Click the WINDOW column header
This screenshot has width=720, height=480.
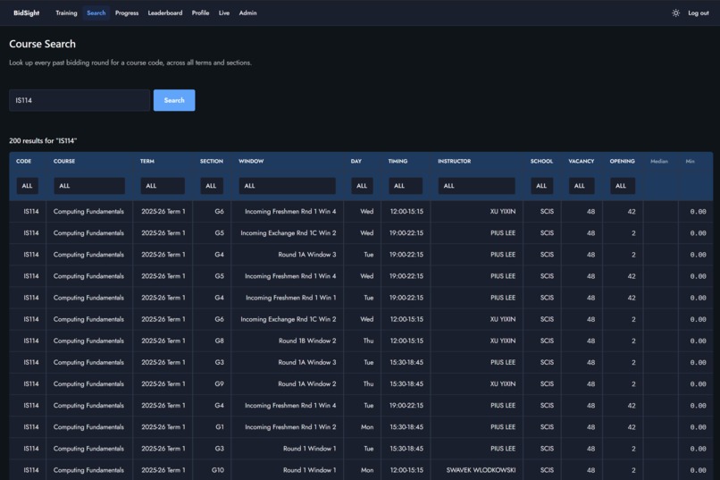251,161
